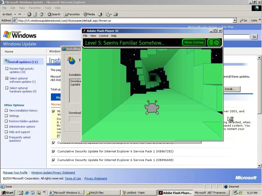Click the Print icon in IE toolbar

116,14
